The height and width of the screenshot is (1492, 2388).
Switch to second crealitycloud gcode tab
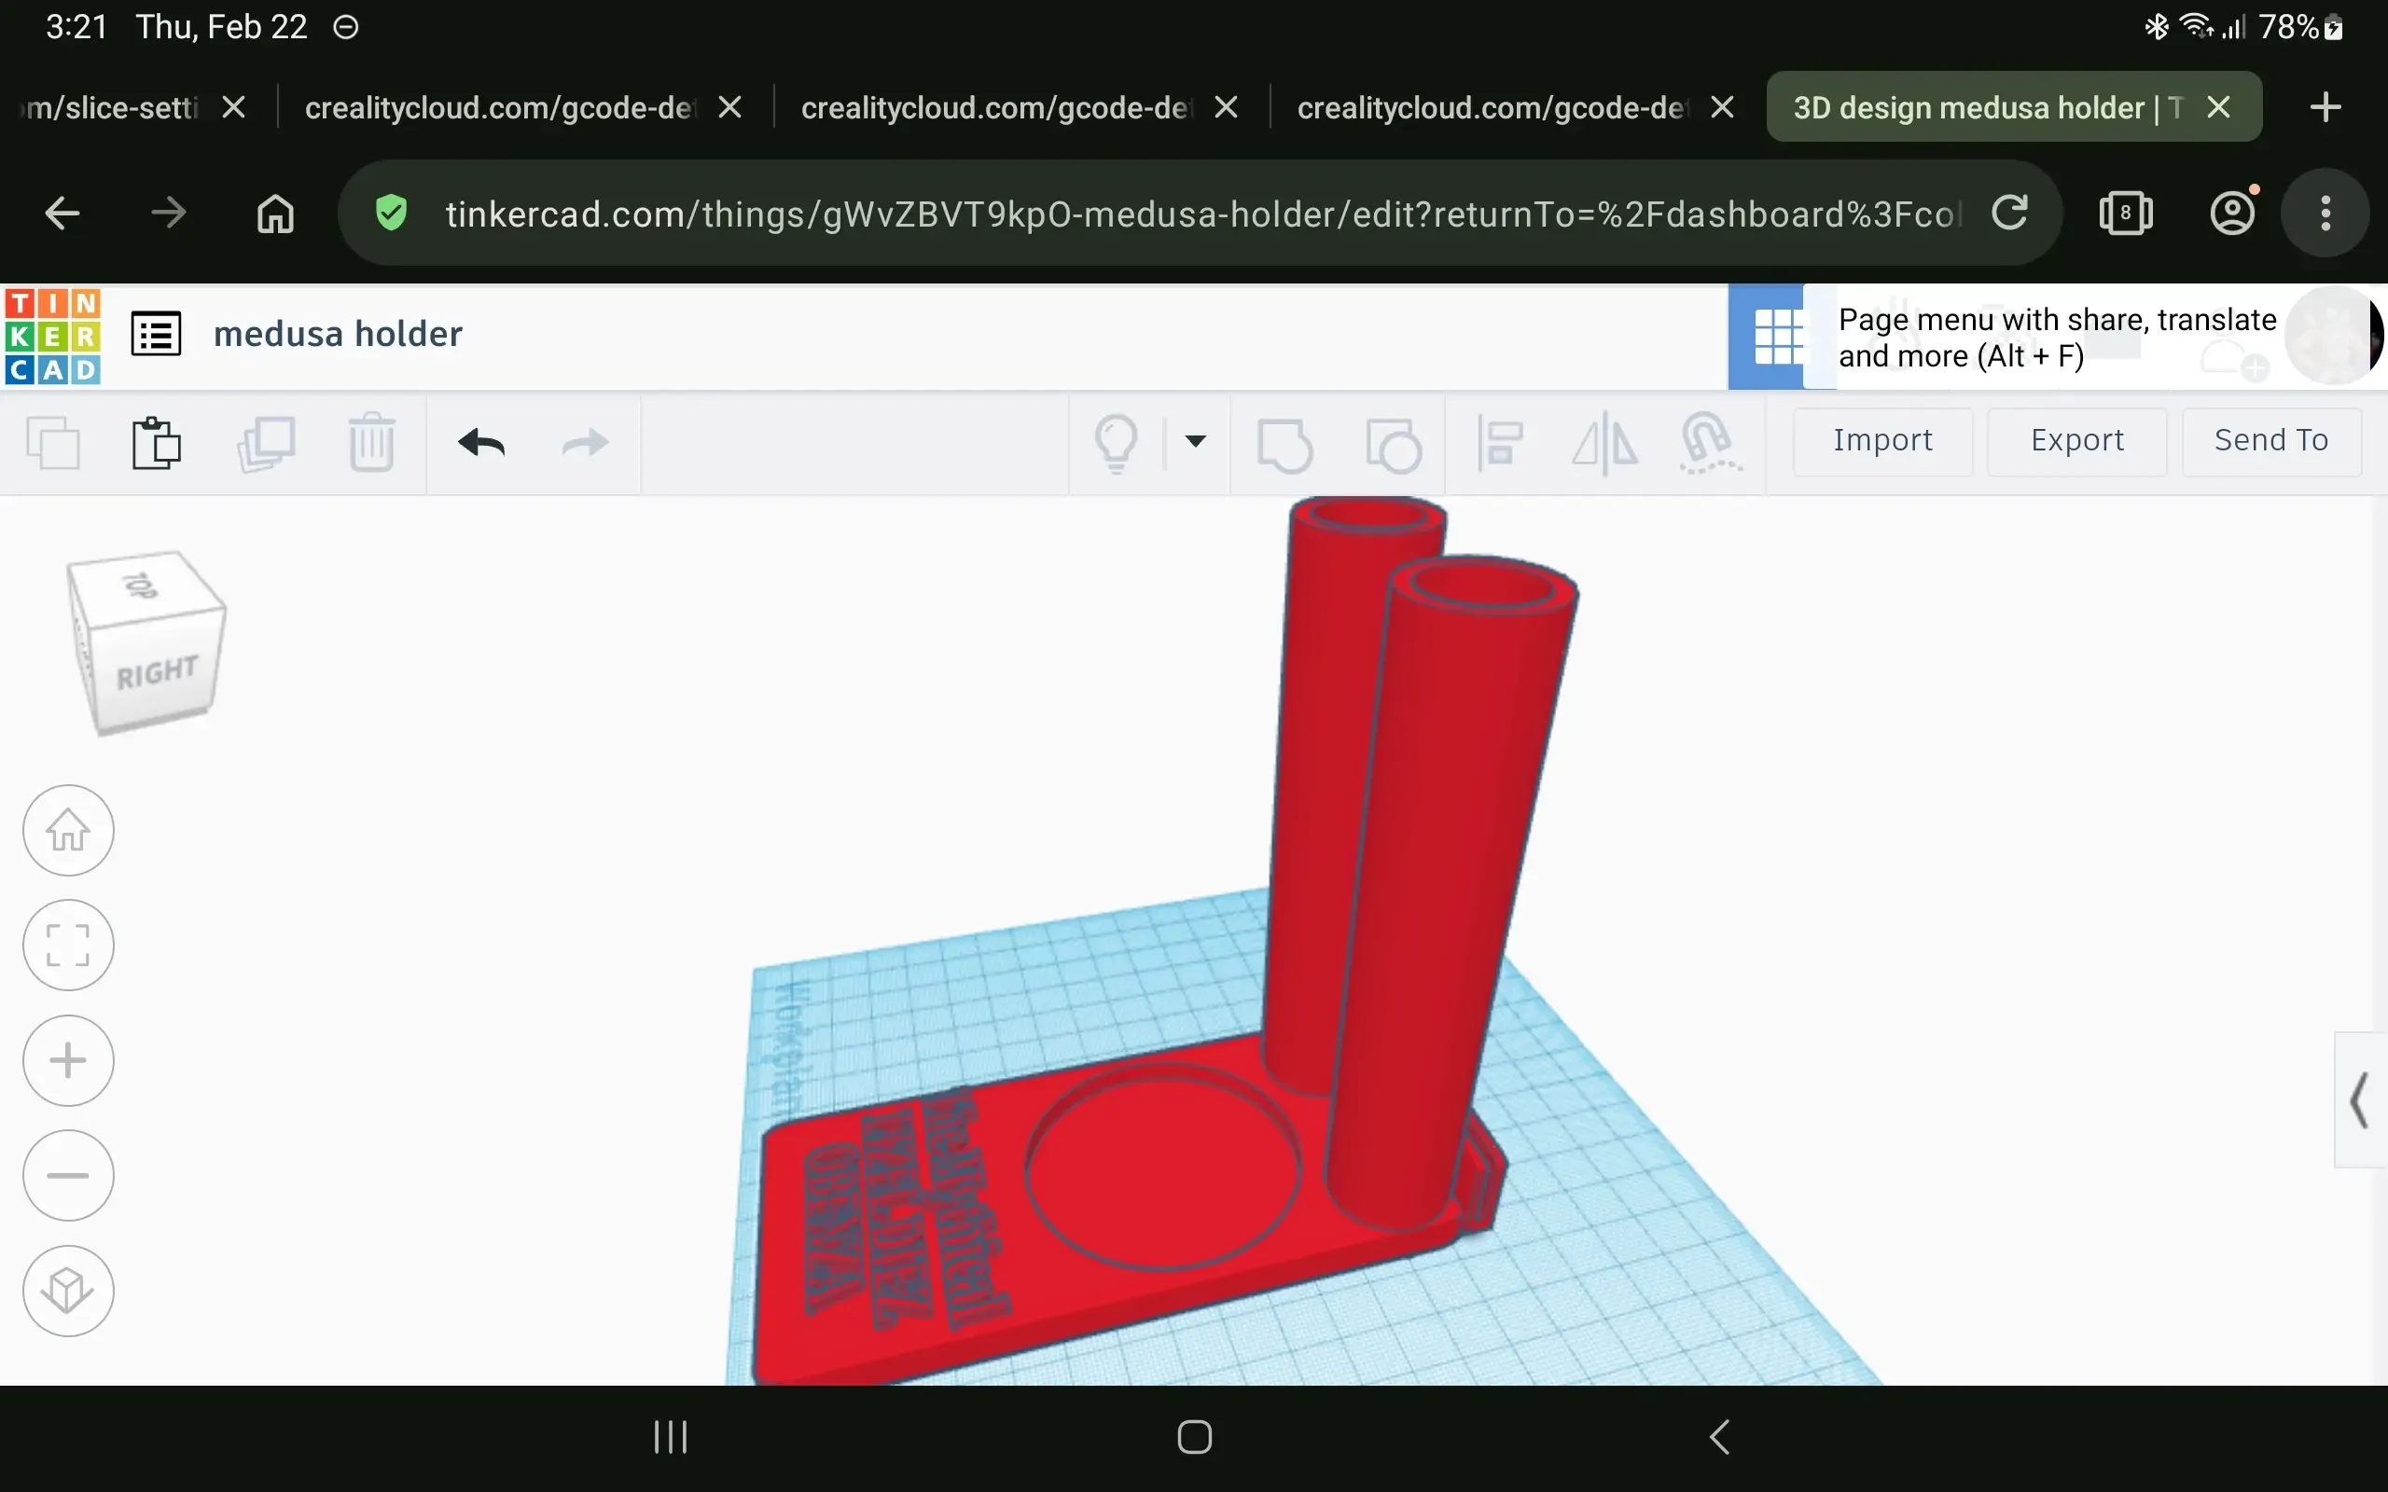[995, 106]
